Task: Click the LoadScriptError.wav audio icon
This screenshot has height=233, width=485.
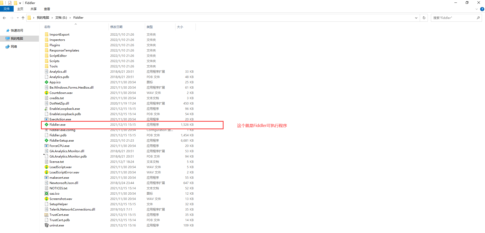Action: [x=47, y=172]
